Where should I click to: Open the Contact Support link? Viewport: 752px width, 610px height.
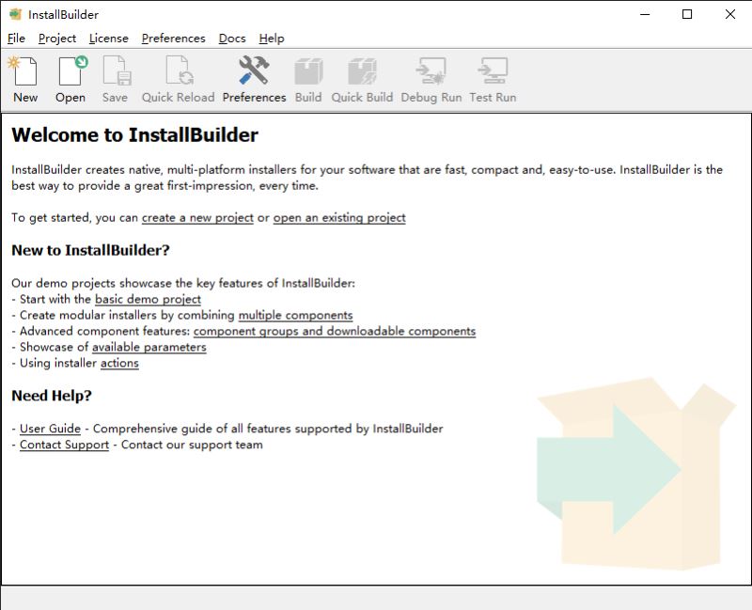[64, 445]
